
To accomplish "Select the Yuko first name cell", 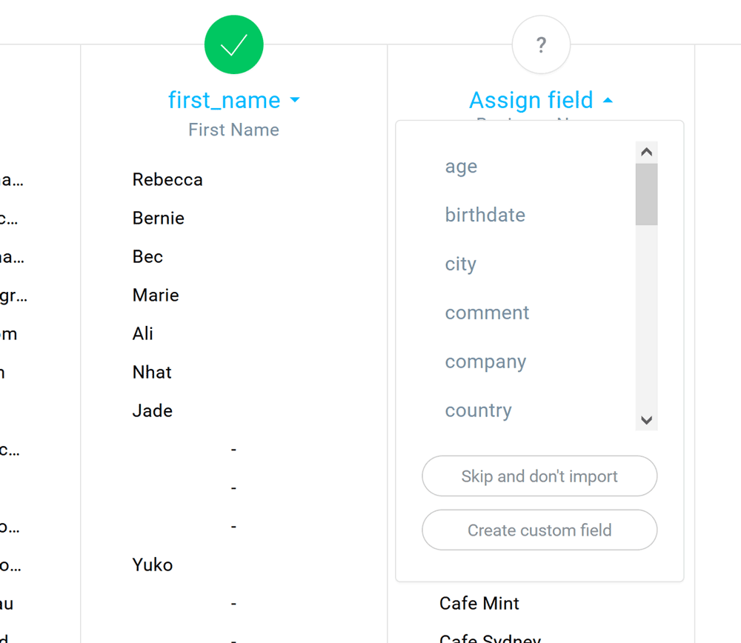I will (x=153, y=564).
